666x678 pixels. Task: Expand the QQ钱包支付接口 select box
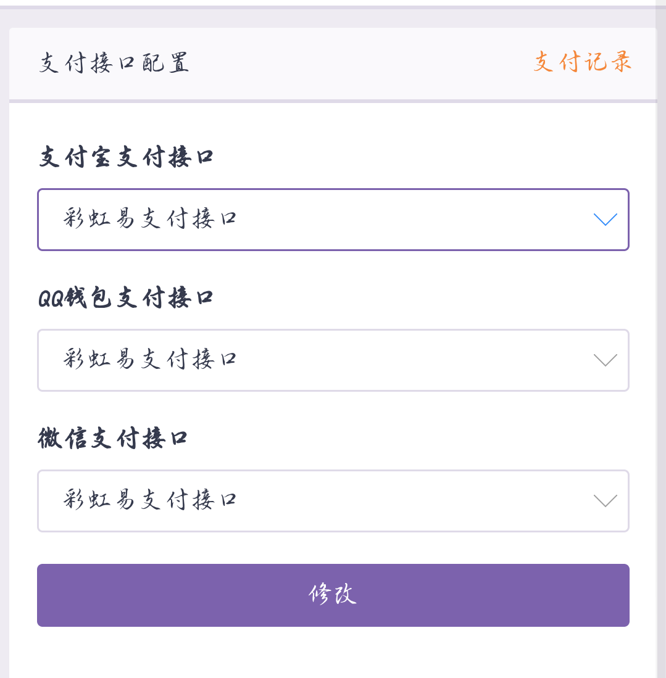tap(333, 360)
